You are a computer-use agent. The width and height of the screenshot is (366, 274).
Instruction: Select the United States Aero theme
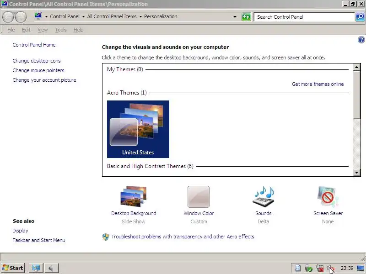(x=138, y=129)
